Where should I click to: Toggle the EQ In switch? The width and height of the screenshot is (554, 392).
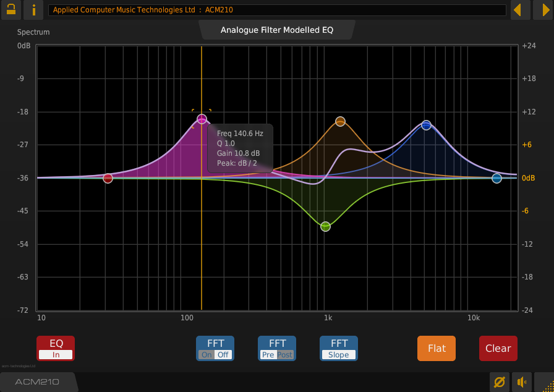pos(56,349)
